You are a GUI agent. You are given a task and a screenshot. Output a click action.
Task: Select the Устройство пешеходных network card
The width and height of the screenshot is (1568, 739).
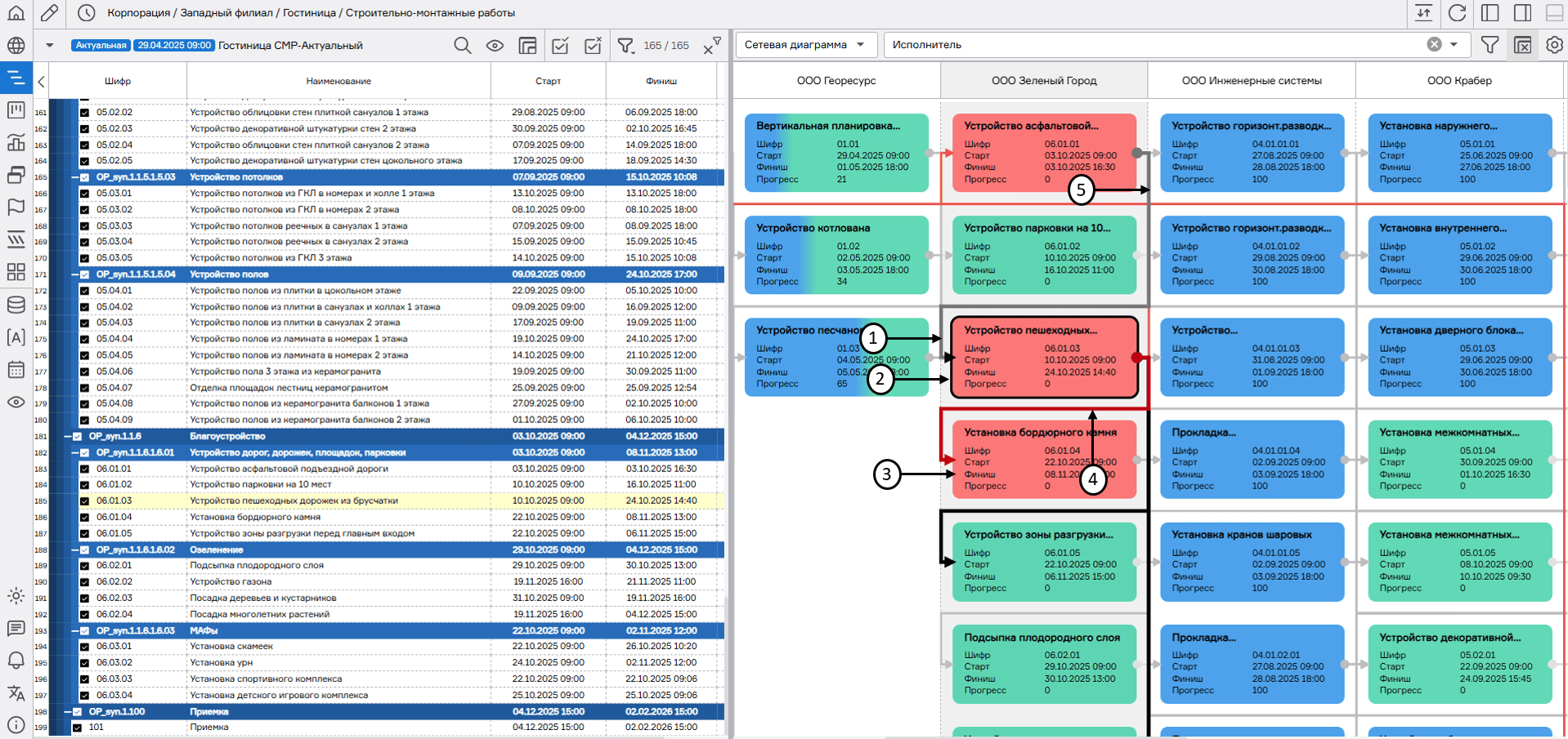1044,358
